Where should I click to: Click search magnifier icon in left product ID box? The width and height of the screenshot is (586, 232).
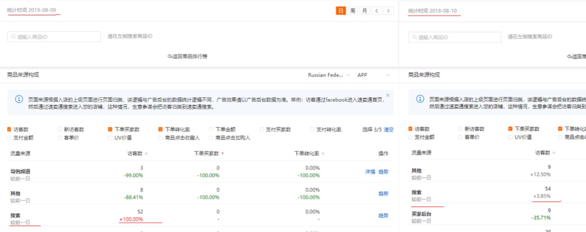click(x=13, y=37)
